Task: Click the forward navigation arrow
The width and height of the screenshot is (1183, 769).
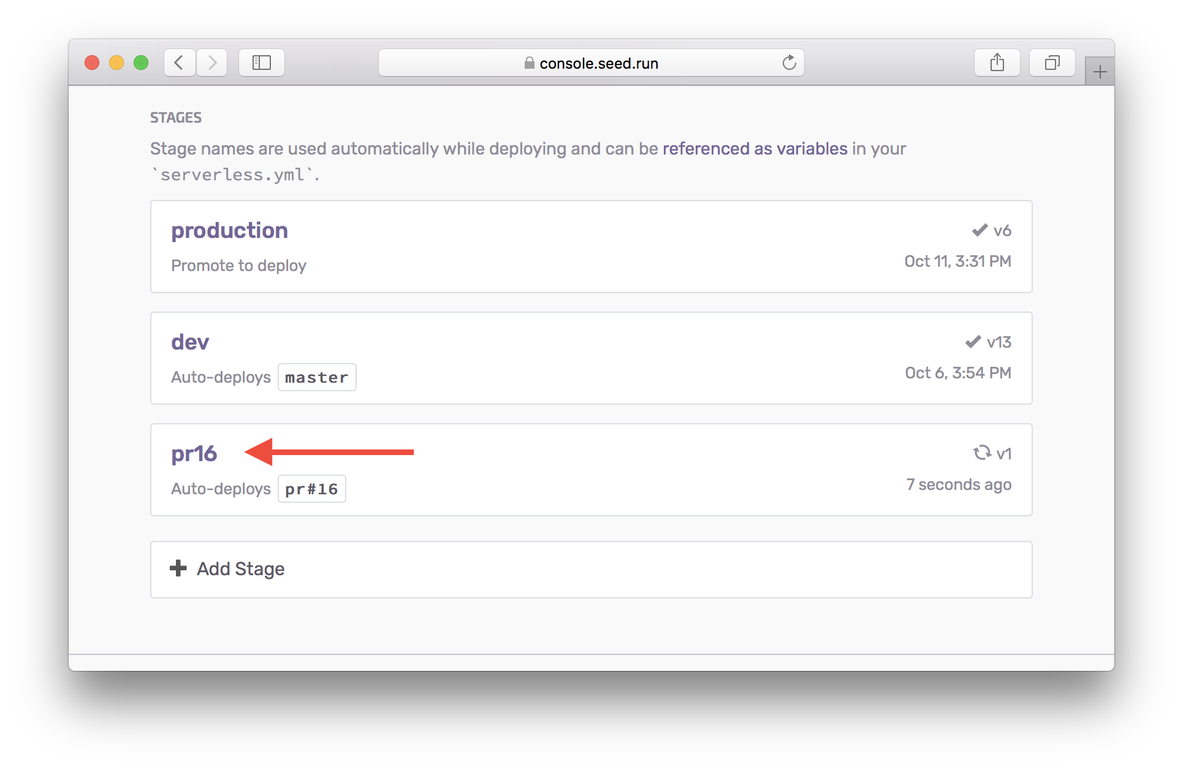Action: (212, 62)
